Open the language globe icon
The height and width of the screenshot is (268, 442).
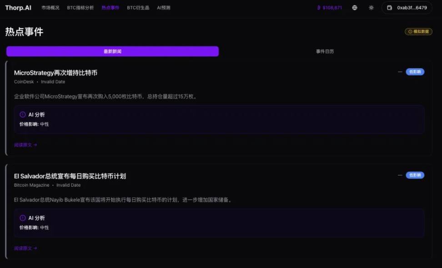[355, 8]
